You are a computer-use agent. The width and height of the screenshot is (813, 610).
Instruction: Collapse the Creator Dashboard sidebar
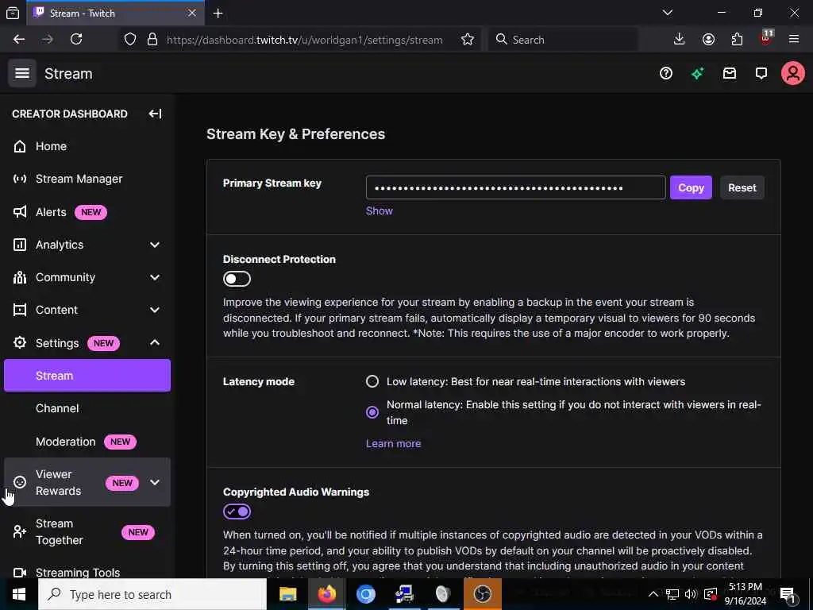click(155, 114)
